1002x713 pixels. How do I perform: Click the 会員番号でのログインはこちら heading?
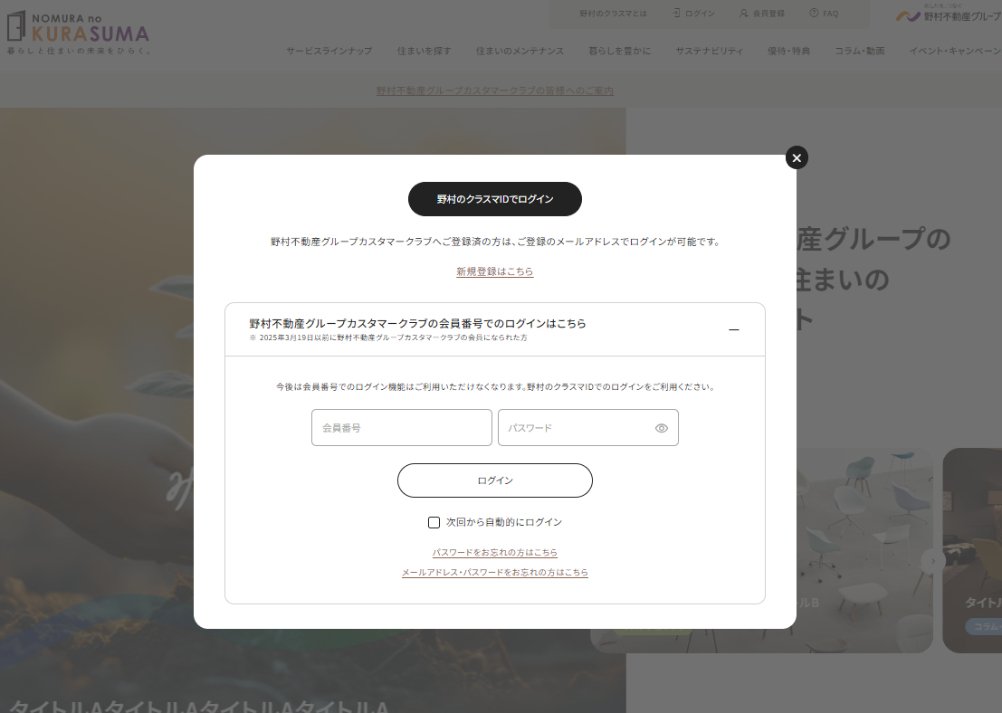coord(417,323)
